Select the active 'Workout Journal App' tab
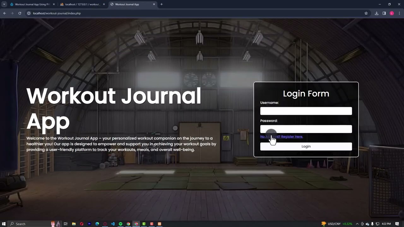The height and width of the screenshot is (227, 404). coord(132,4)
